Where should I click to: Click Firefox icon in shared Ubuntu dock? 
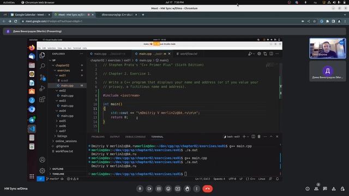point(32,47)
